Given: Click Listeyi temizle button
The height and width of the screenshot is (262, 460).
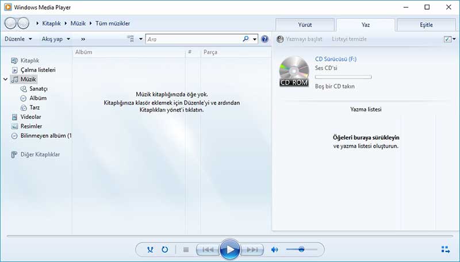Looking at the screenshot, I should coord(349,39).
